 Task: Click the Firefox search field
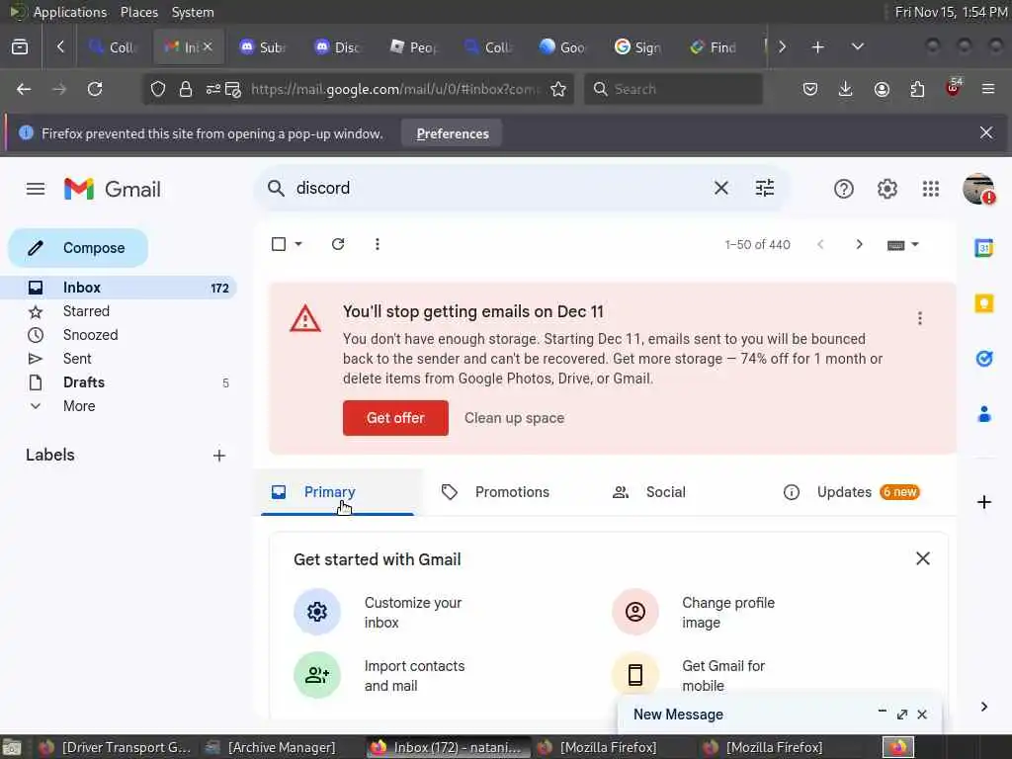673,89
